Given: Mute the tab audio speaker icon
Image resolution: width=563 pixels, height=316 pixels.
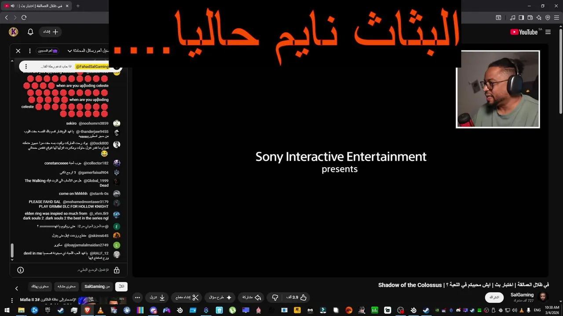Looking at the screenshot, I should (x=12, y=6).
